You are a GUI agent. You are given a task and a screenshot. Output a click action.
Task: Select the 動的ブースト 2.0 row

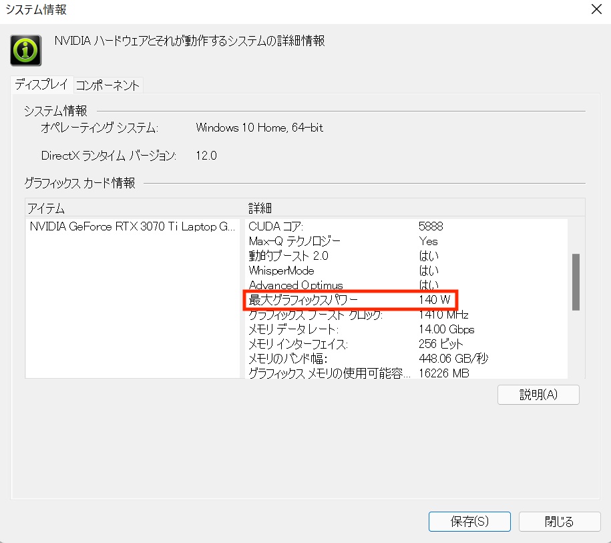406,256
